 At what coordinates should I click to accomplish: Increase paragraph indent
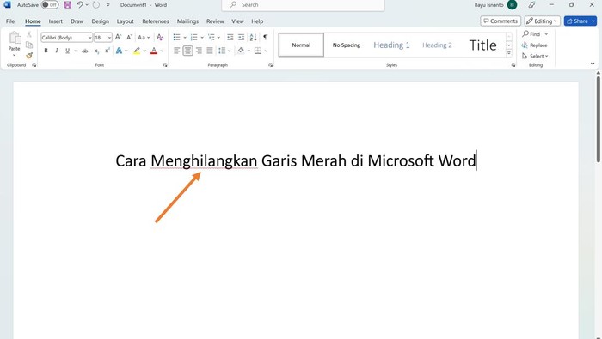tap(241, 37)
